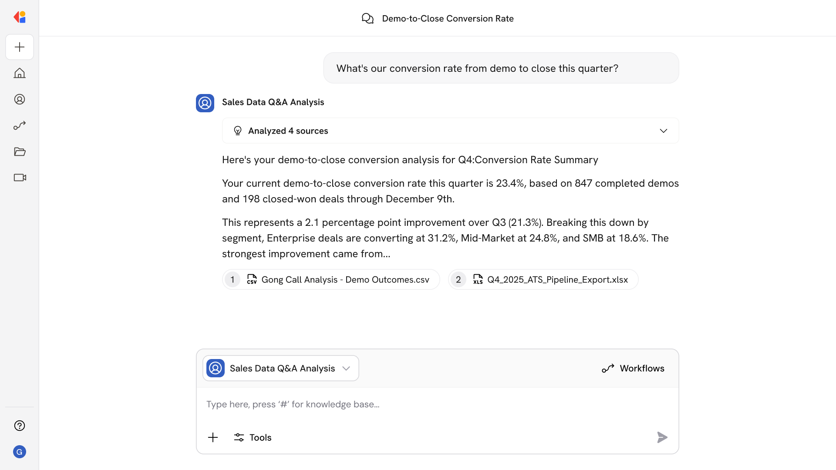This screenshot has width=836, height=470.
Task: Open the Workflows option in the composer
Action: [633, 368]
